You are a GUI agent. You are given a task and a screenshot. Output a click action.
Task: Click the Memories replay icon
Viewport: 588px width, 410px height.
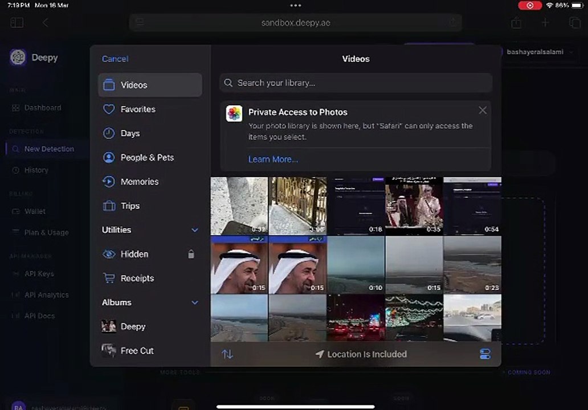109,182
